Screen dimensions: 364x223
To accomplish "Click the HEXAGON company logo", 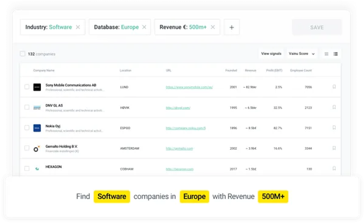I will click(x=37, y=169).
